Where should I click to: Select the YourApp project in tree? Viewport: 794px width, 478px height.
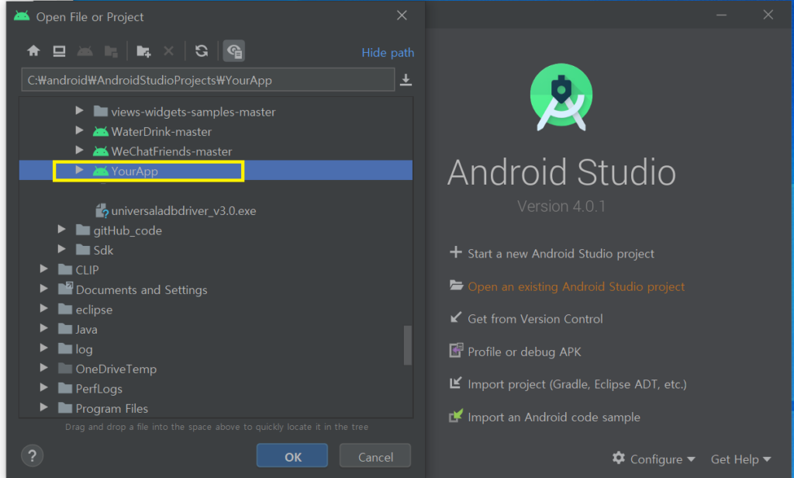coord(134,171)
